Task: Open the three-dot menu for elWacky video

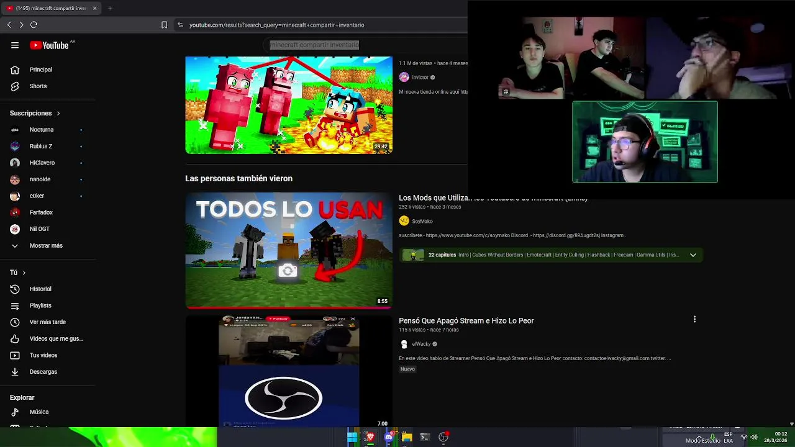Action: click(694, 319)
